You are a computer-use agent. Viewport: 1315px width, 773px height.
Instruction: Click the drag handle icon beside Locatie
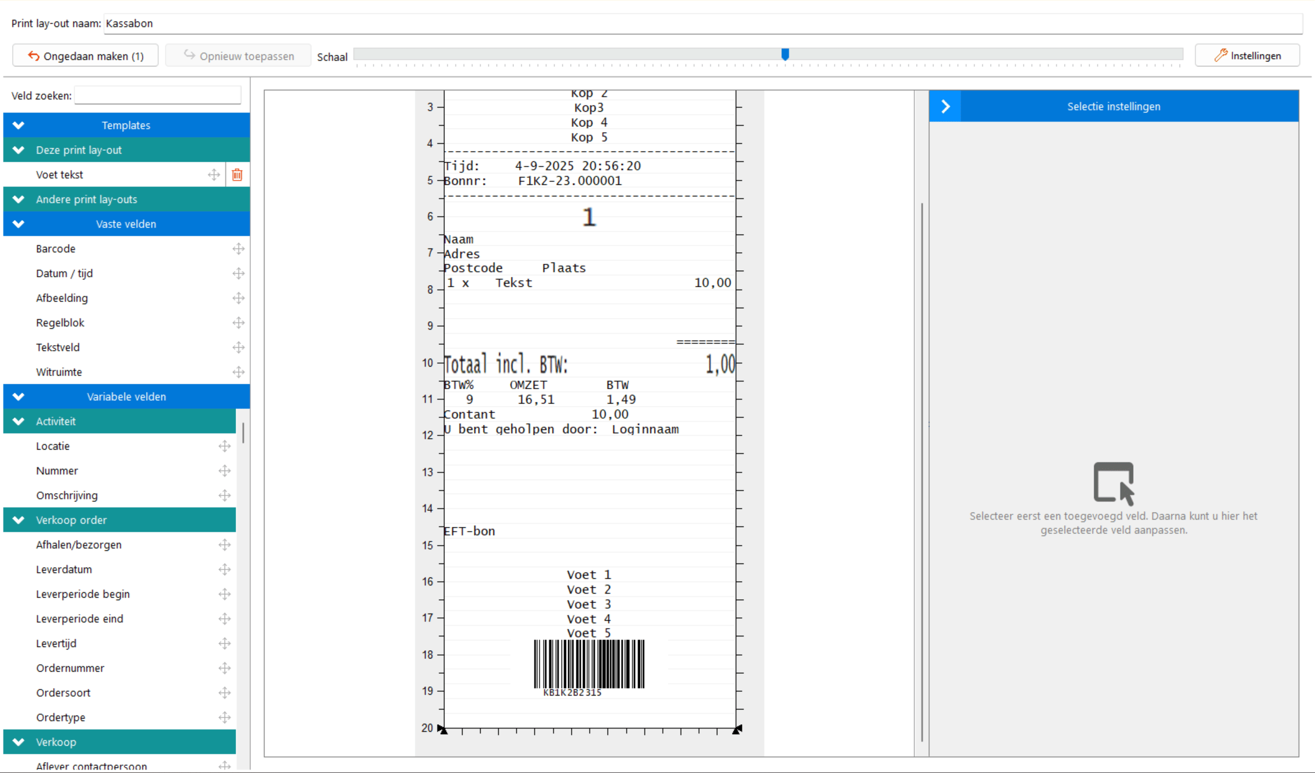(225, 446)
